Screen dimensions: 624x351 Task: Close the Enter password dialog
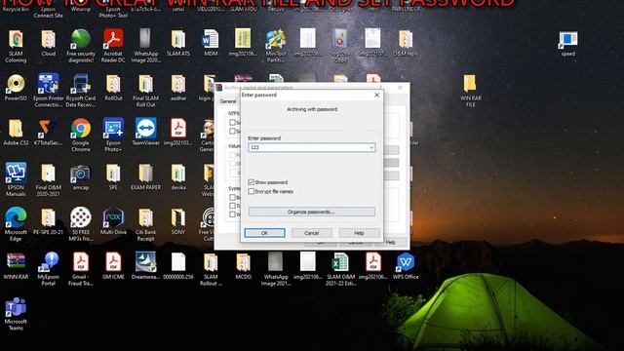click(x=376, y=96)
